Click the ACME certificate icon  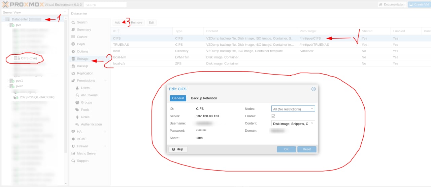coord(73,139)
